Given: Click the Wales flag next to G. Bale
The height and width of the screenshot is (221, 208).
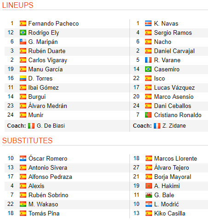Looking at the screenshot, I should pos(148,195).
